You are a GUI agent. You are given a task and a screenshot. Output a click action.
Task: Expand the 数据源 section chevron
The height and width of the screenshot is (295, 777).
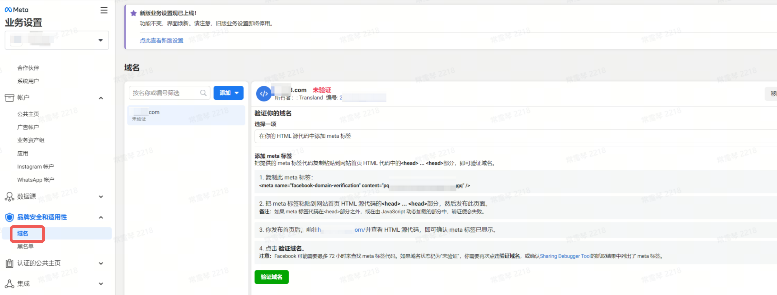point(101,197)
